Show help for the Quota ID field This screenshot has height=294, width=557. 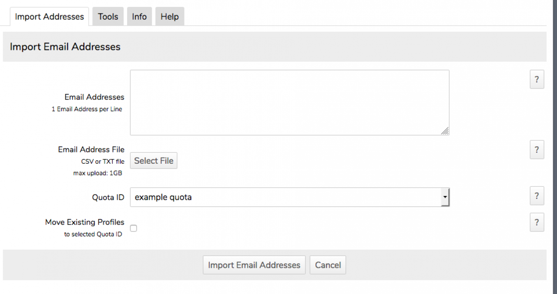point(537,196)
